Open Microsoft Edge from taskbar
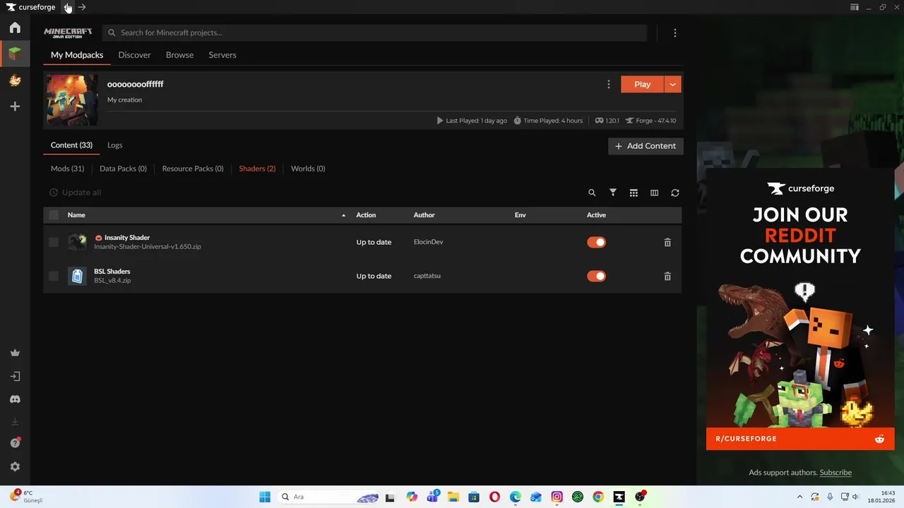Screen dimensions: 904x508 (516, 497)
